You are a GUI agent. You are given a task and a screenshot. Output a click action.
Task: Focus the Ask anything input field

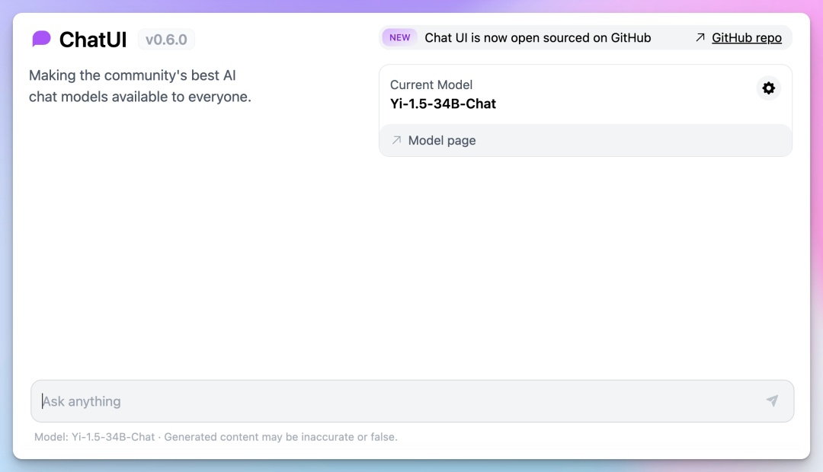(x=381, y=401)
